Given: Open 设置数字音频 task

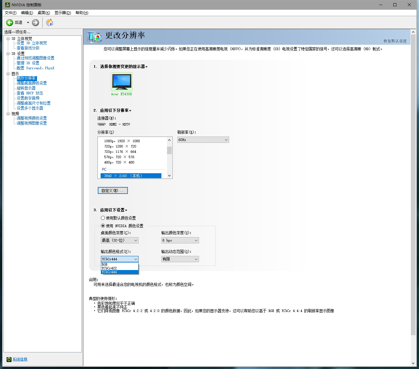Looking at the screenshot, I should coord(28,98).
